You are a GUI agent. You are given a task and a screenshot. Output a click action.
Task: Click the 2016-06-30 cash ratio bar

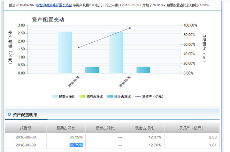(92, 70)
